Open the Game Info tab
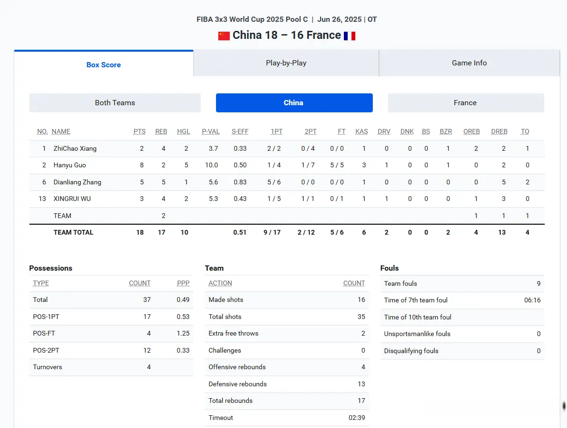567x428 pixels. [x=469, y=63]
